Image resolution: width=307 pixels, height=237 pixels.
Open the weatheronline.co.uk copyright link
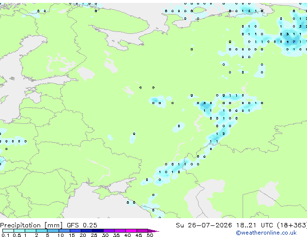pos(266,233)
